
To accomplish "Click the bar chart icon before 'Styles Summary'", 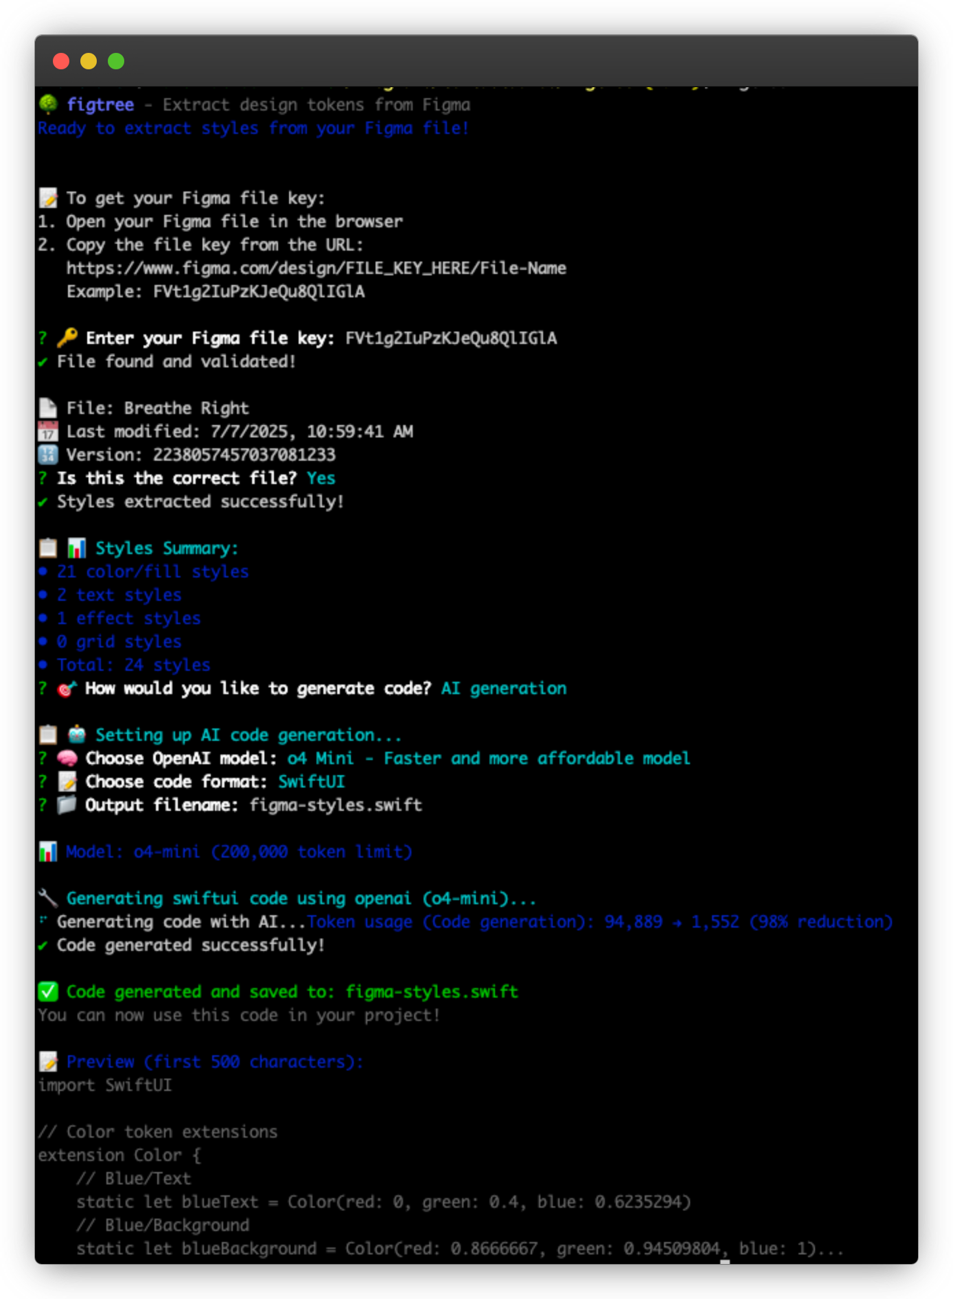I will (77, 548).
